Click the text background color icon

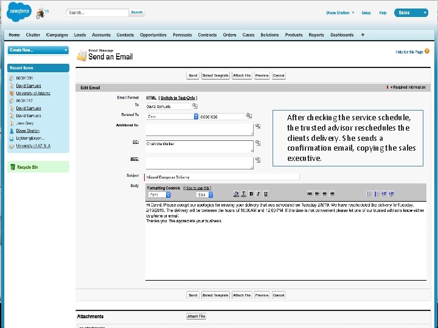(236, 194)
